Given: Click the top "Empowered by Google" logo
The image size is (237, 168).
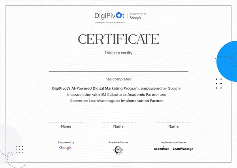Looking at the screenshot, I should click(138, 16).
